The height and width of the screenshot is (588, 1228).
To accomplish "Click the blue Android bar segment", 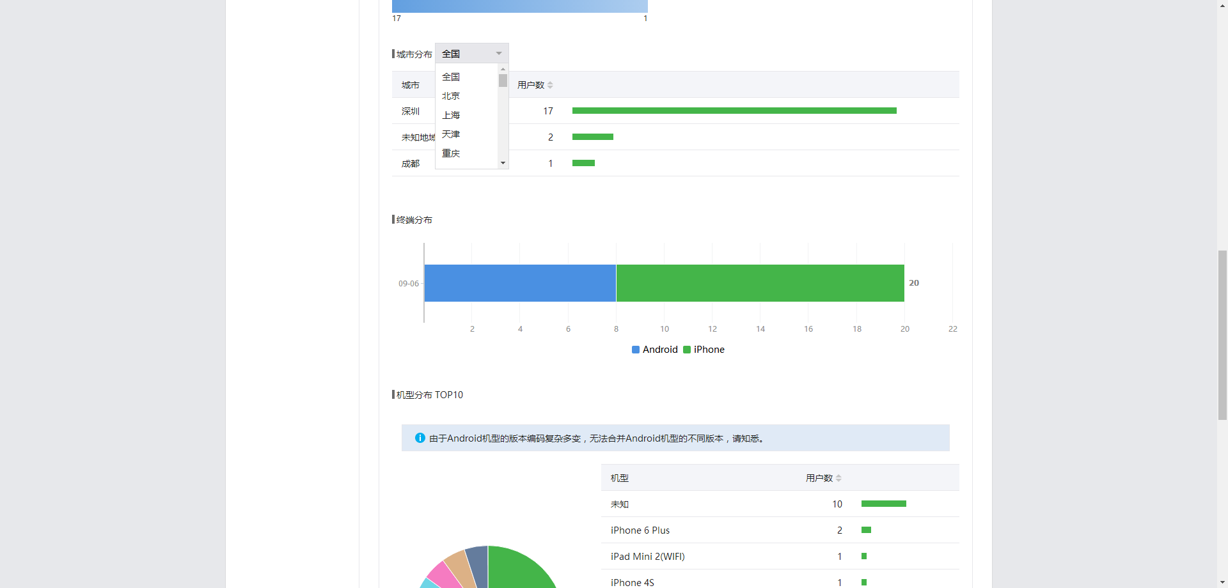I will [520, 283].
